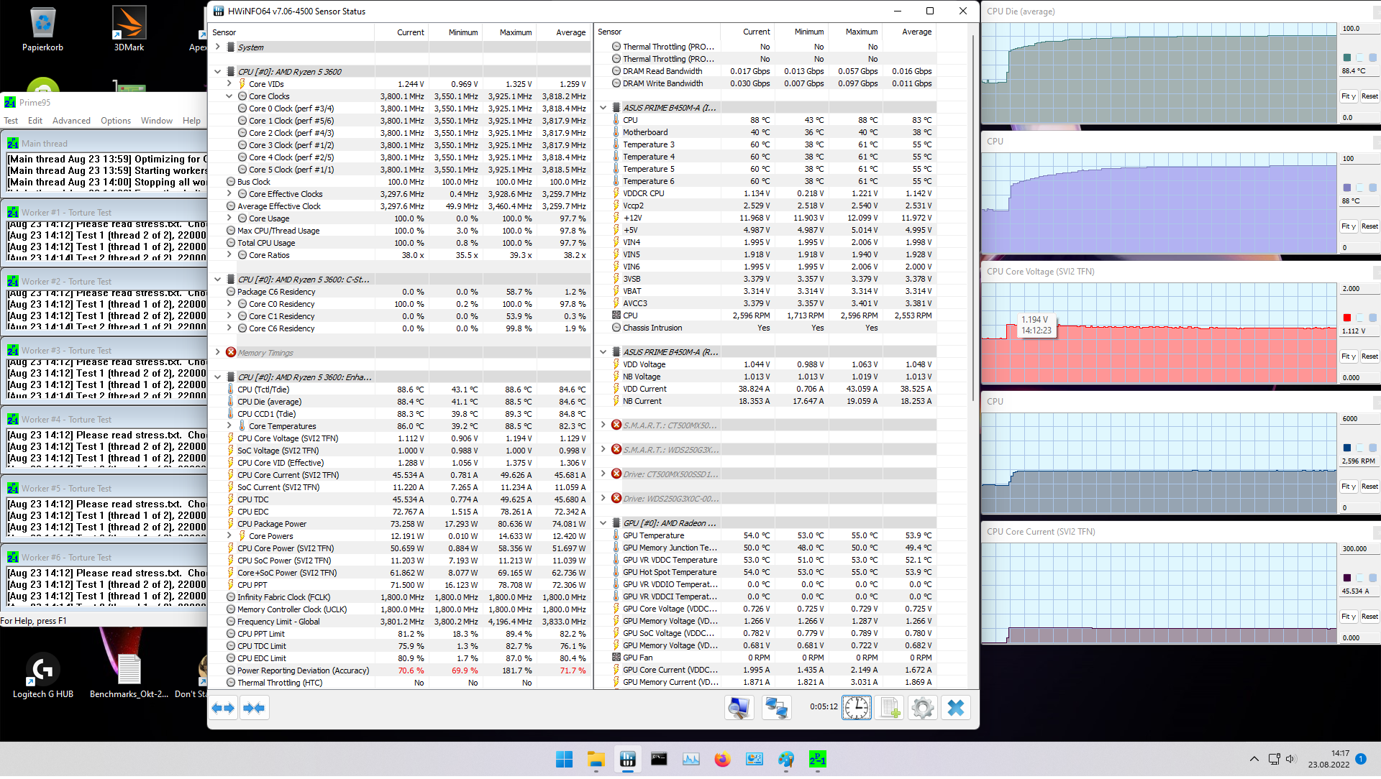
Task: Click the log-to-file sheet icon
Action: [890, 708]
